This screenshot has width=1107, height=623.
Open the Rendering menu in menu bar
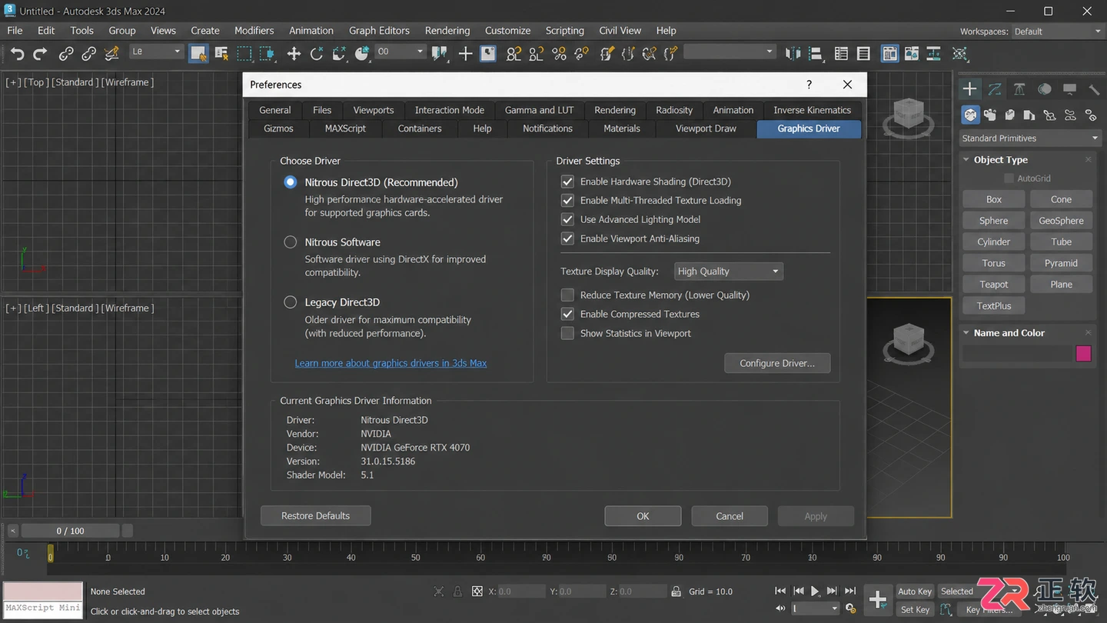coord(447,31)
